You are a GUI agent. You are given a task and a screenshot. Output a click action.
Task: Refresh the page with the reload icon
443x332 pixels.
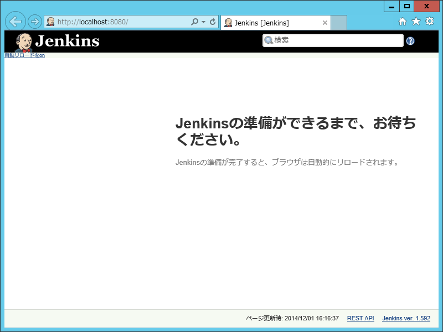pos(213,22)
